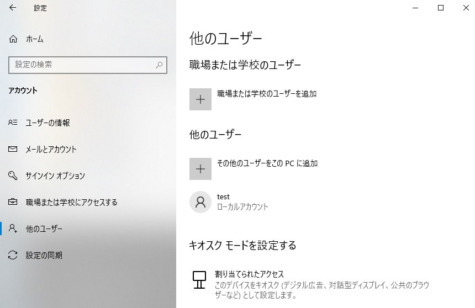475x308 pixels.
Task: Click the 他のユーザー person-plus sidebar icon
Action: 13,229
